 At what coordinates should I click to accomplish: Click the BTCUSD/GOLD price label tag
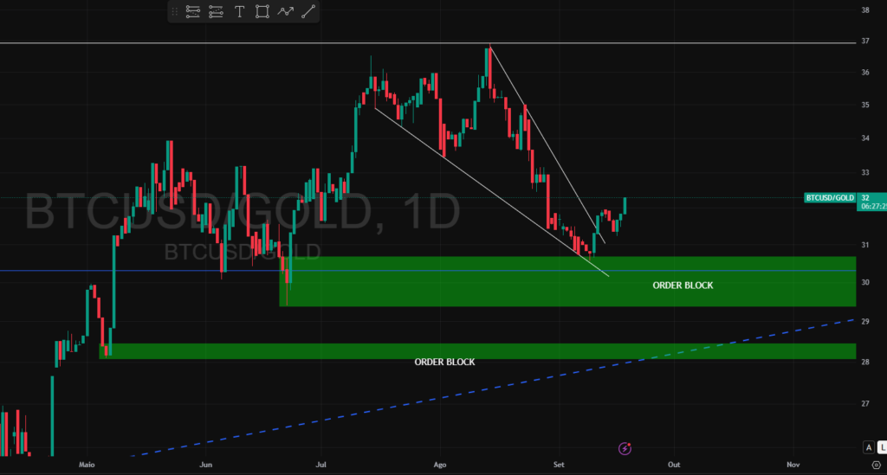pos(830,197)
